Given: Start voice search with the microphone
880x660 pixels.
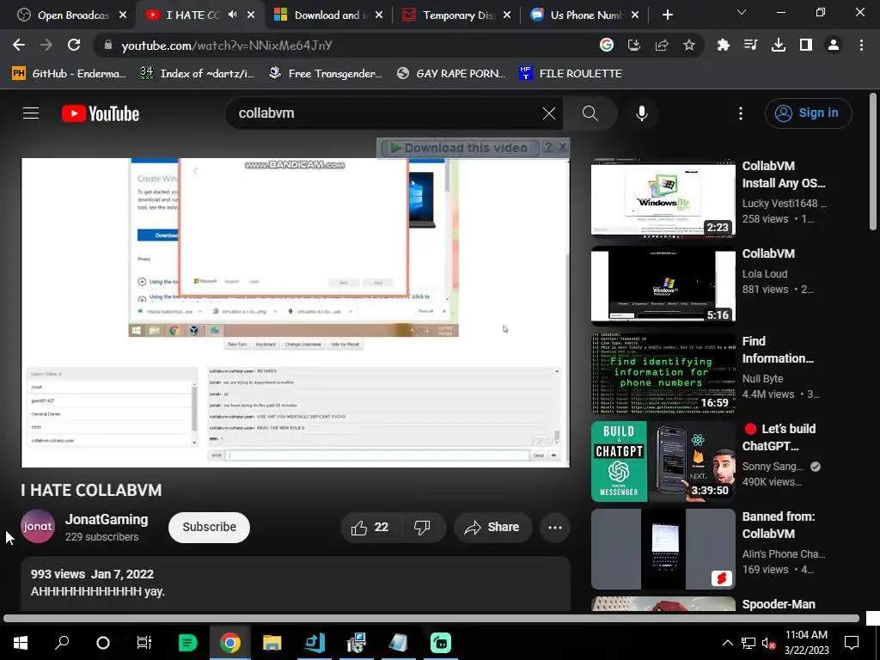Looking at the screenshot, I should tap(641, 113).
